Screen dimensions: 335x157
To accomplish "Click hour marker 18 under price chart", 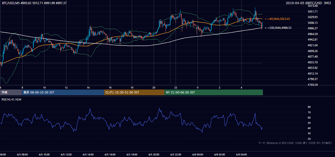I will [132, 87].
